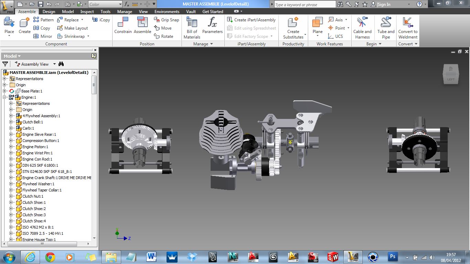
Task: Expand the 4 Flywheel Assembly:1 node
Action: coord(11,116)
